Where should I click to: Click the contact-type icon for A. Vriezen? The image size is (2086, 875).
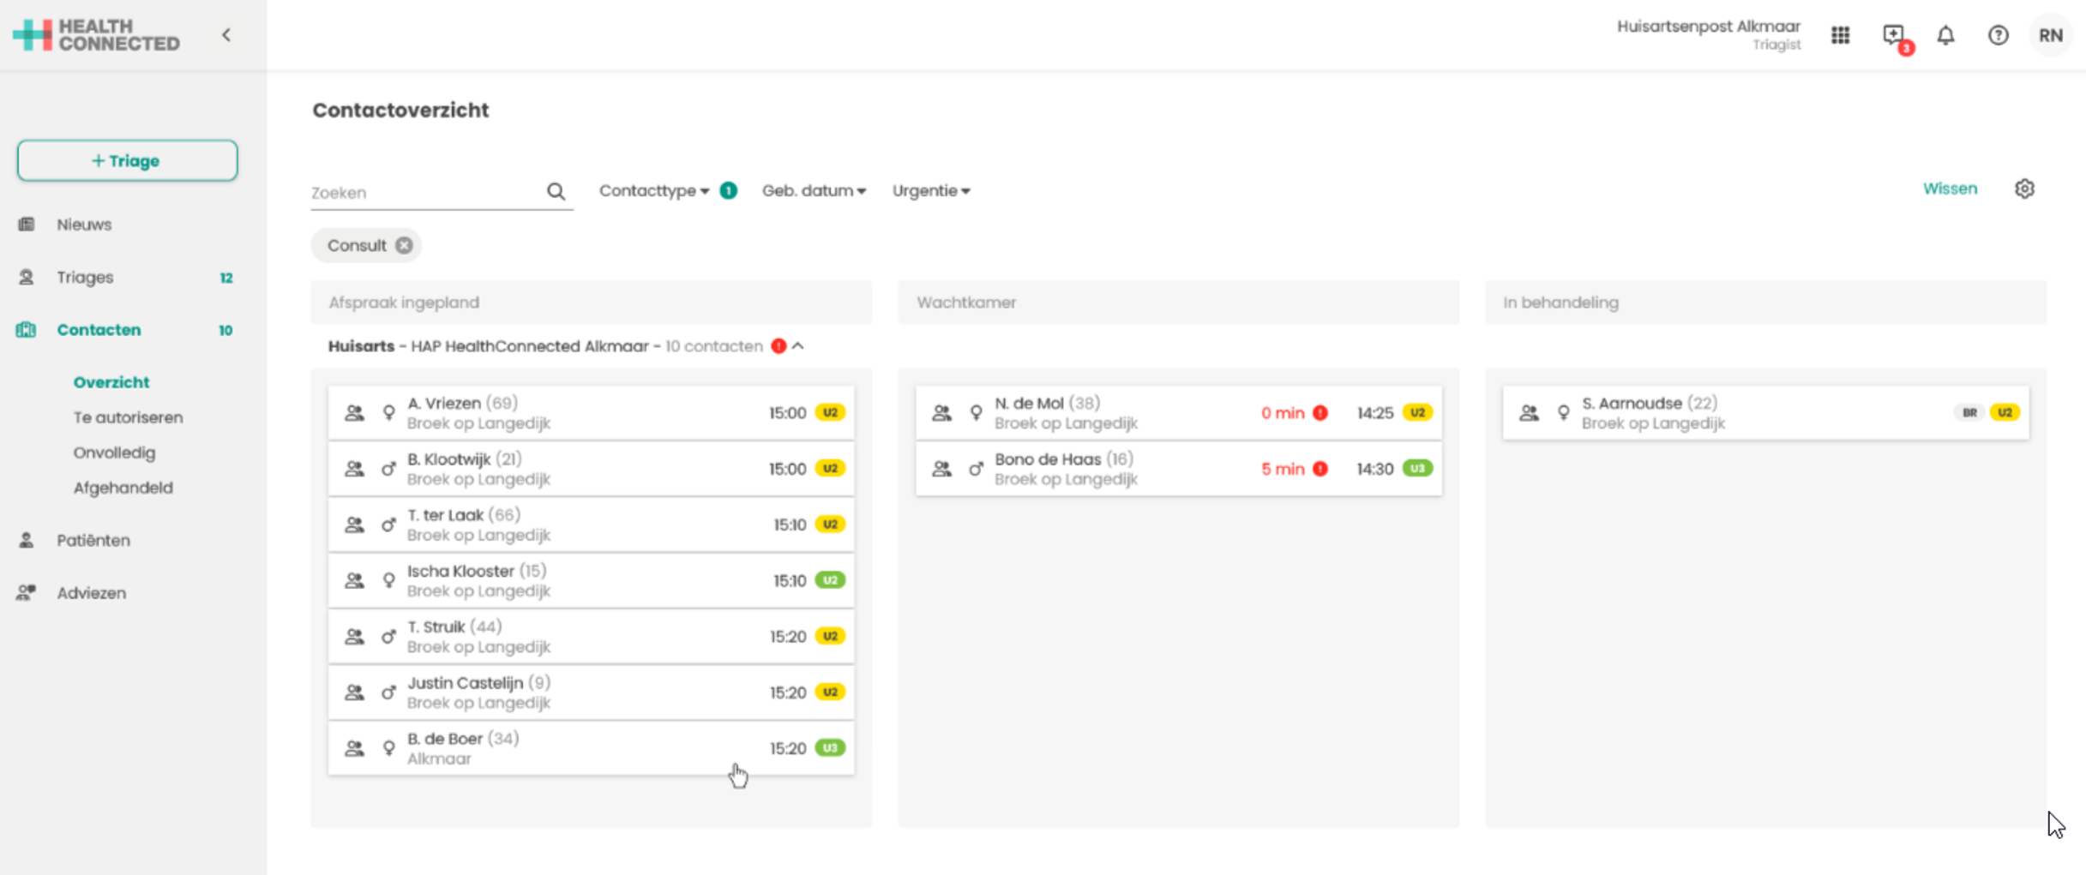(x=354, y=413)
